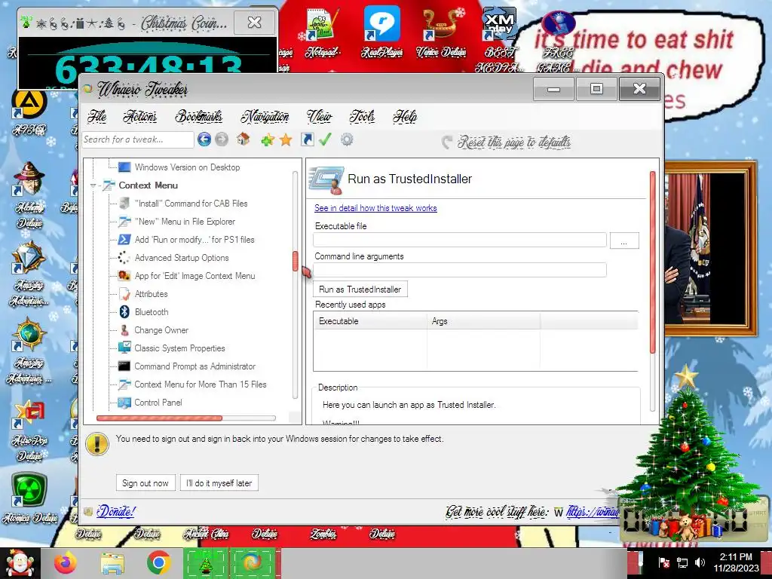772x579 pixels.
Task: Select "New" Menu in File Explorer
Action: tap(185, 222)
